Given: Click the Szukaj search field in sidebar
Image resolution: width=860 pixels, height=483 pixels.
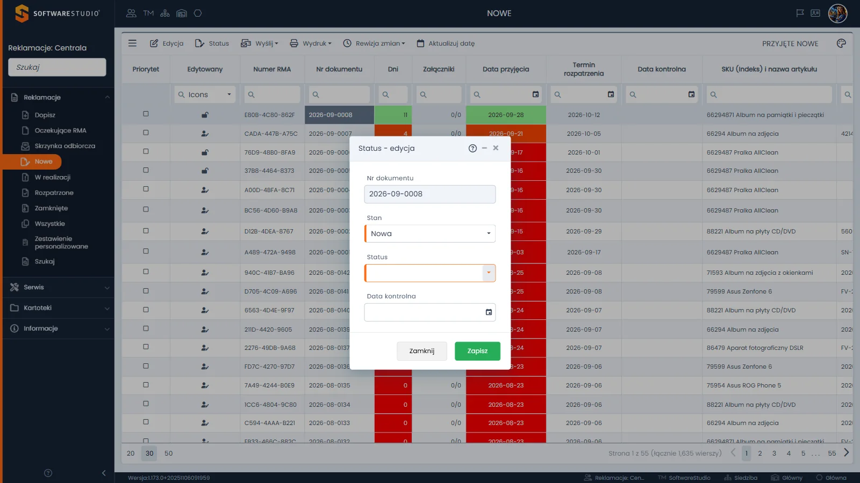Looking at the screenshot, I should click(57, 67).
